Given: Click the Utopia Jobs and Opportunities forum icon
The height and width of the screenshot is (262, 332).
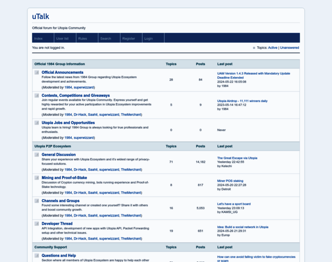Looking at the screenshot, I should click(x=37, y=123).
